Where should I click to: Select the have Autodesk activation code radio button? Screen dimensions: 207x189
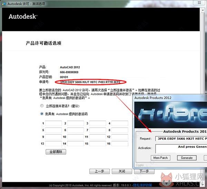coord(42,114)
